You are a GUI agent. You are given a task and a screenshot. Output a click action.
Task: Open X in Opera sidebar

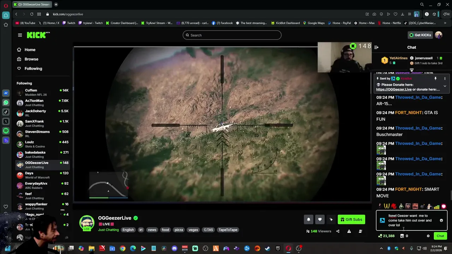(6, 121)
